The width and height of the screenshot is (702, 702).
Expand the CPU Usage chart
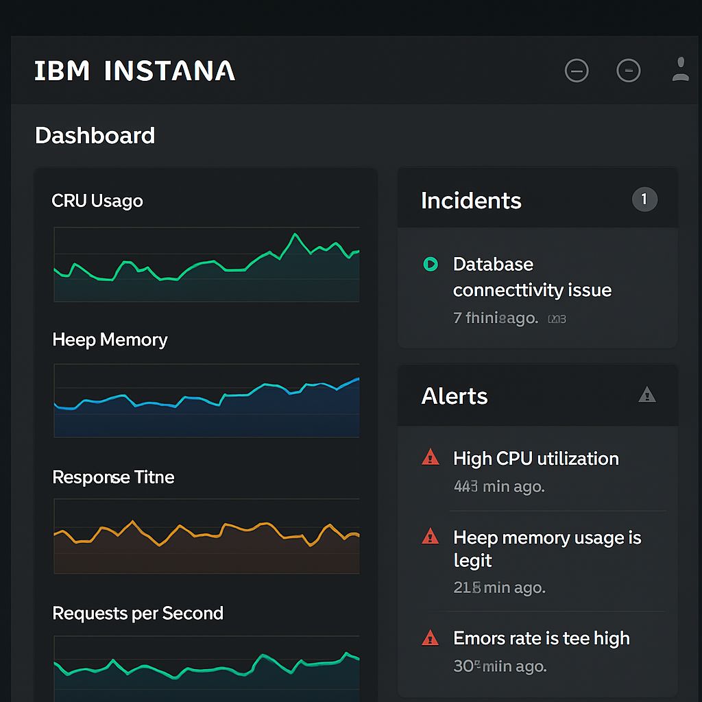click(x=206, y=264)
